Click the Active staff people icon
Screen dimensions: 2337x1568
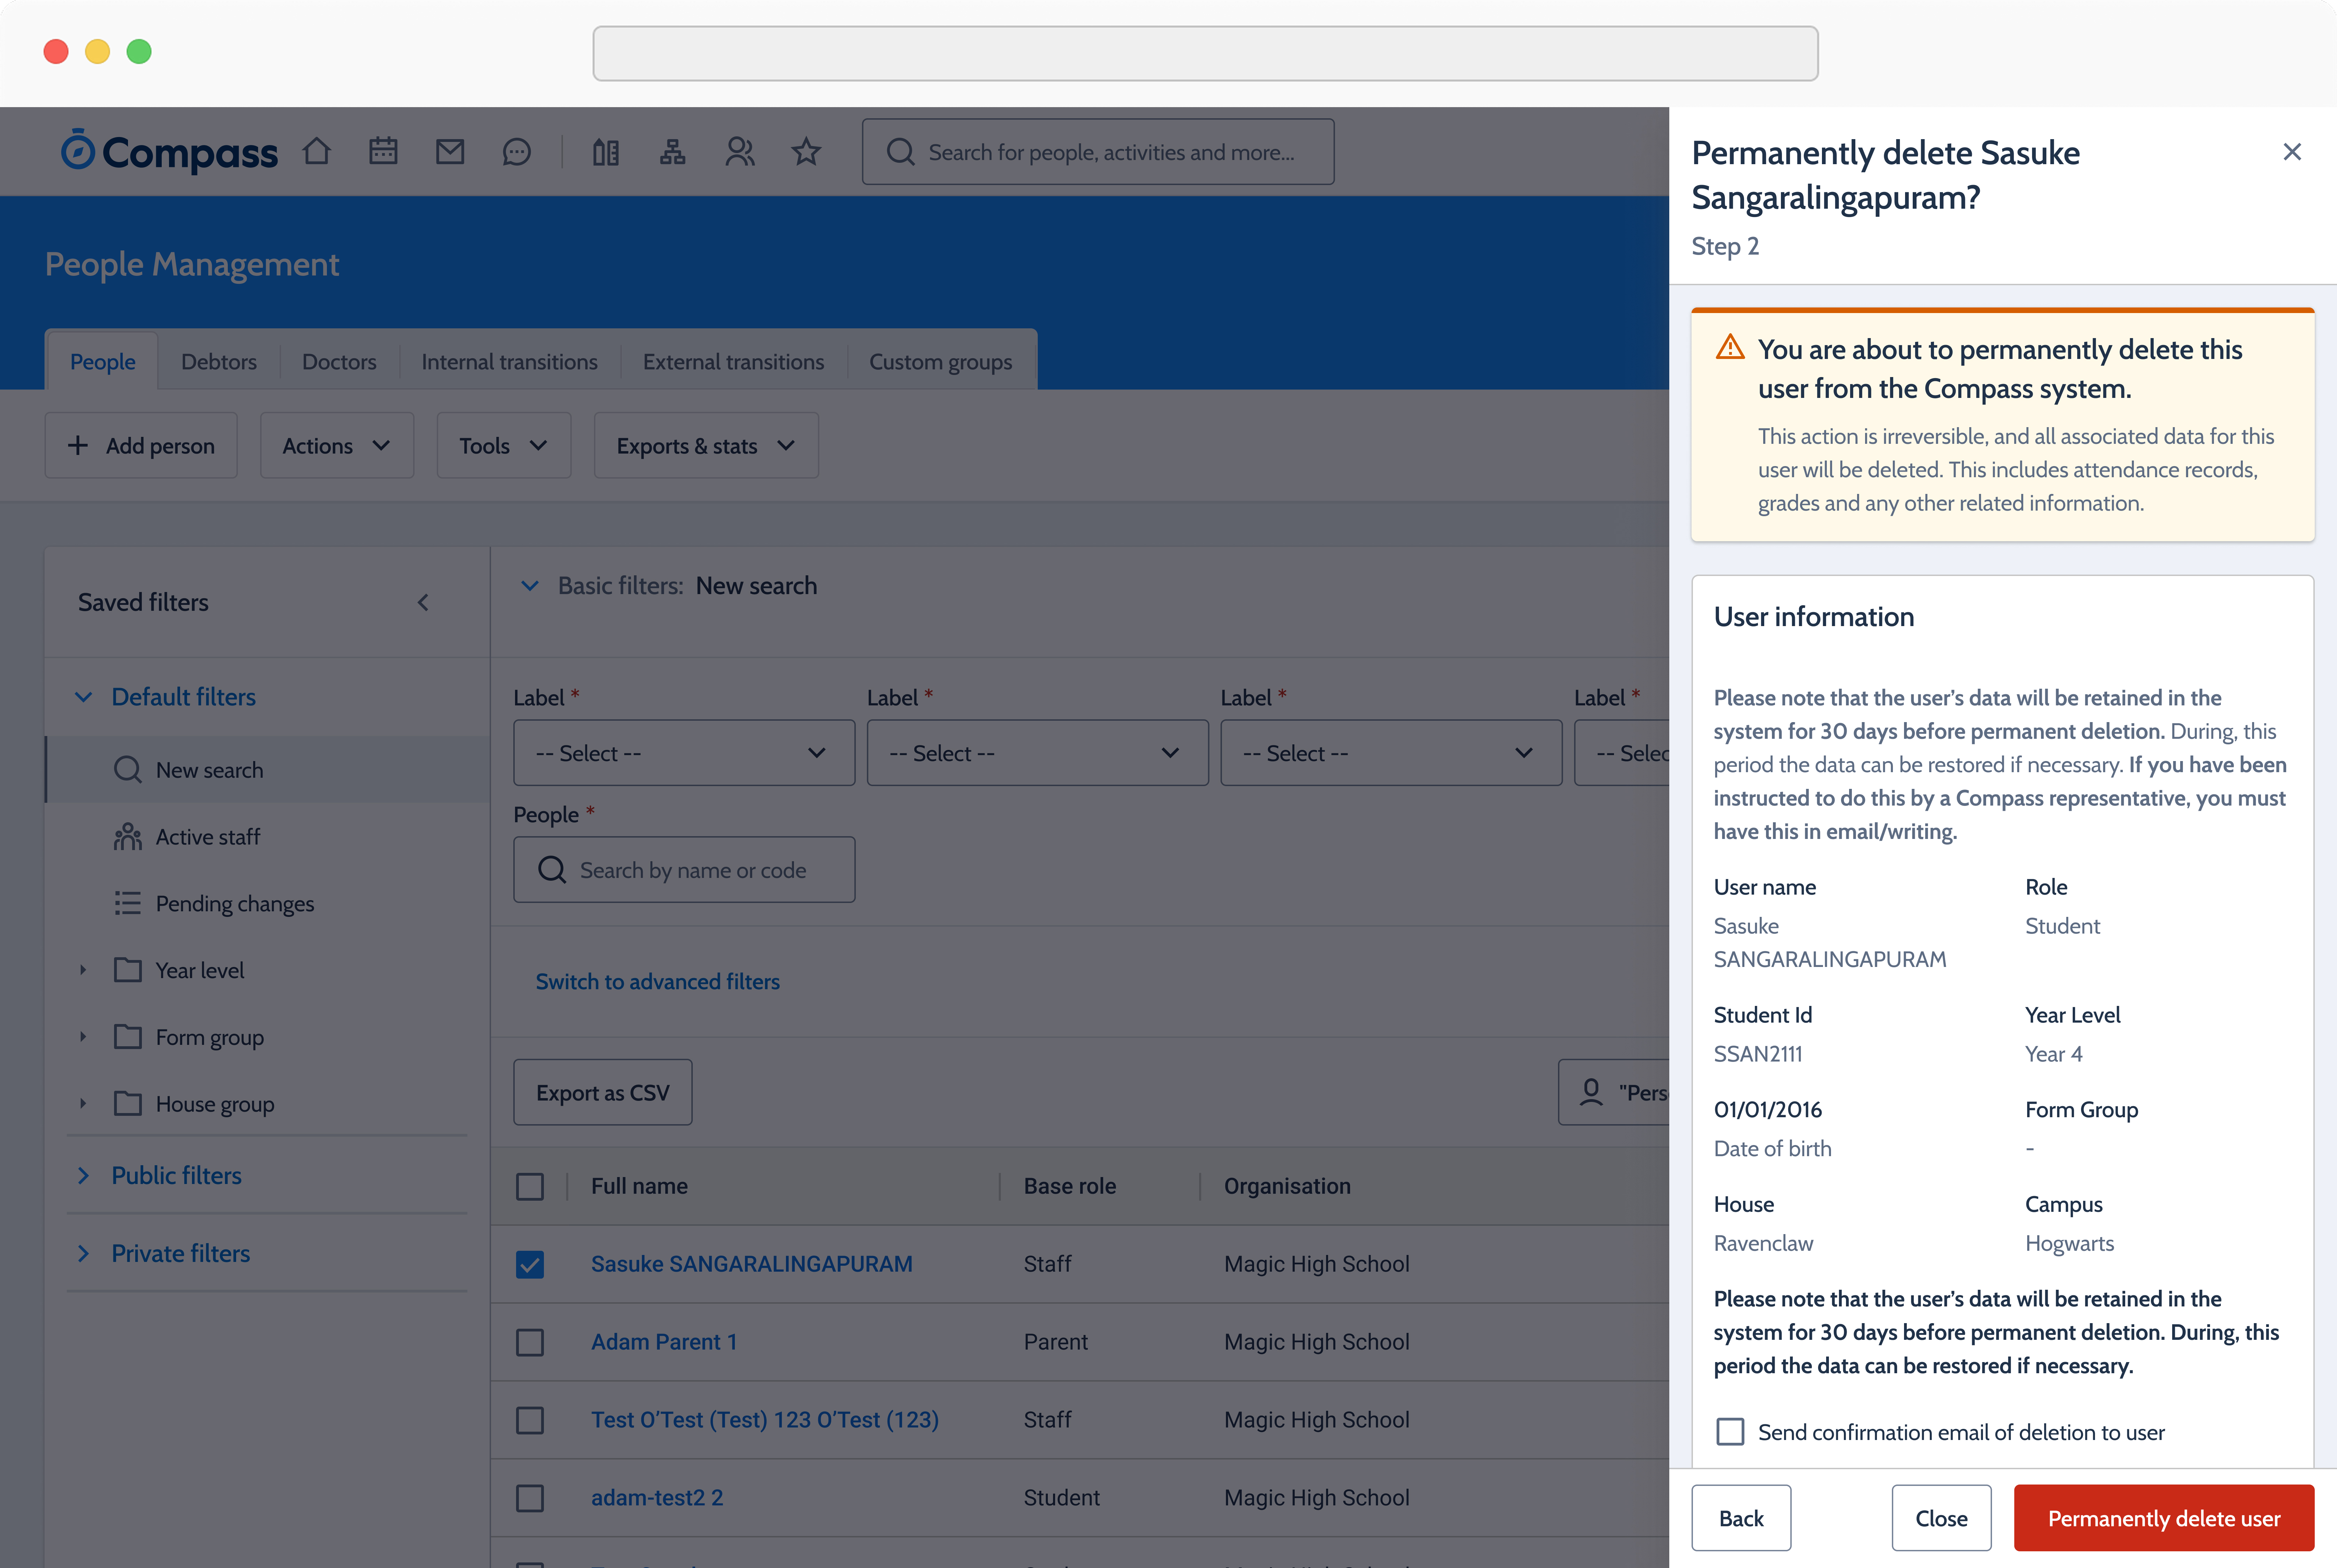click(128, 836)
